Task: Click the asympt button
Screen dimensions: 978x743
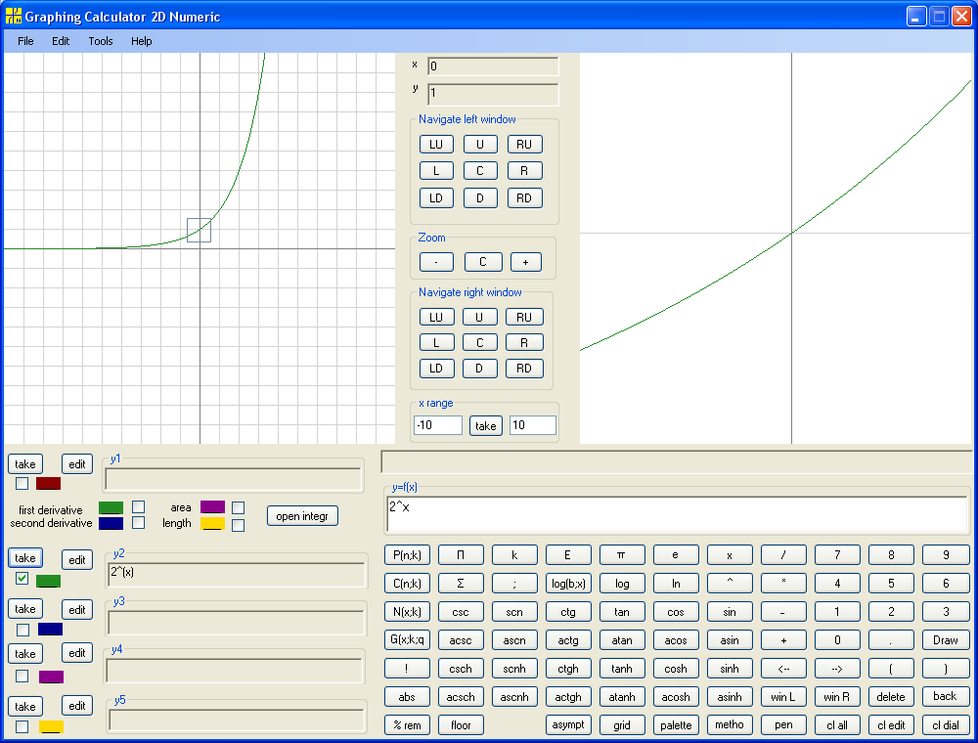Action: 567,725
